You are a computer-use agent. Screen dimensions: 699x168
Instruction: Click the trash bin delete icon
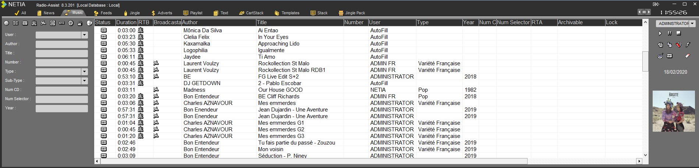pyautogui.click(x=660, y=45)
